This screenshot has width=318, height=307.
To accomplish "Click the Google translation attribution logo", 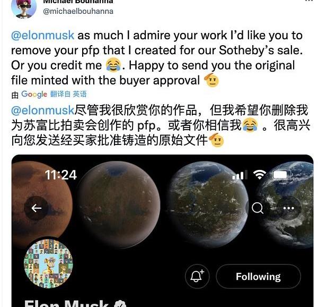I will [x=34, y=94].
